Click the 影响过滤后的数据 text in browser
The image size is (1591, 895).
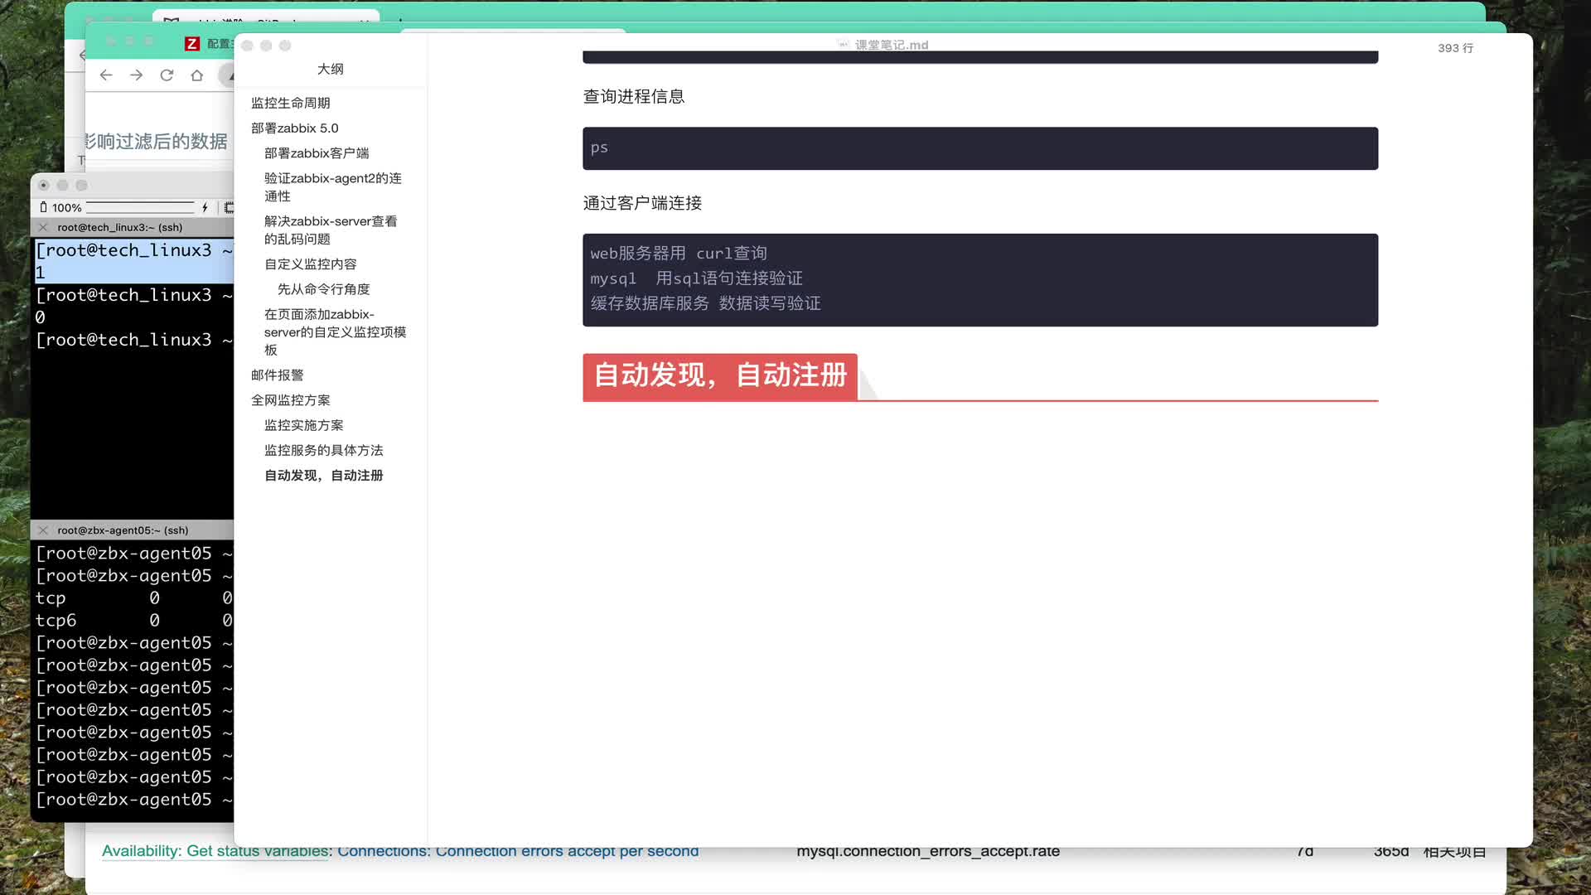click(156, 142)
